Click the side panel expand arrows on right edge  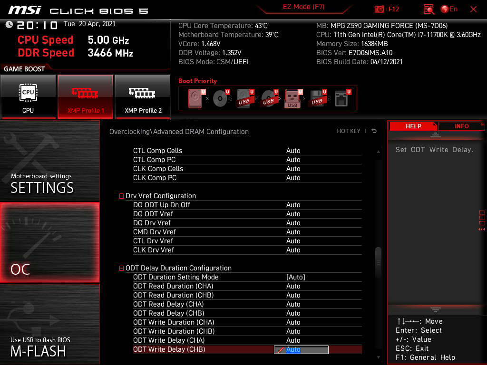482,230
